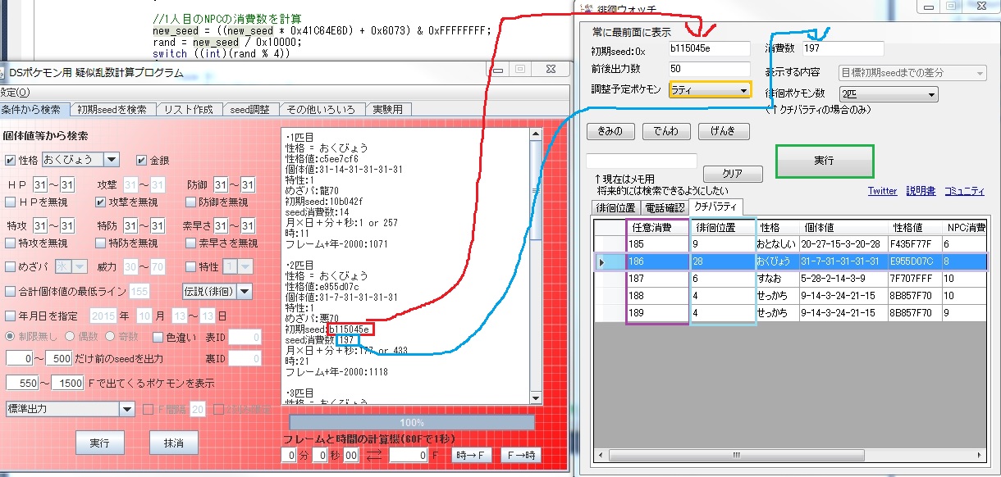Viewport: 1001px width, 477px height.
Task: Click the 抹消 button
Action: 174,442
